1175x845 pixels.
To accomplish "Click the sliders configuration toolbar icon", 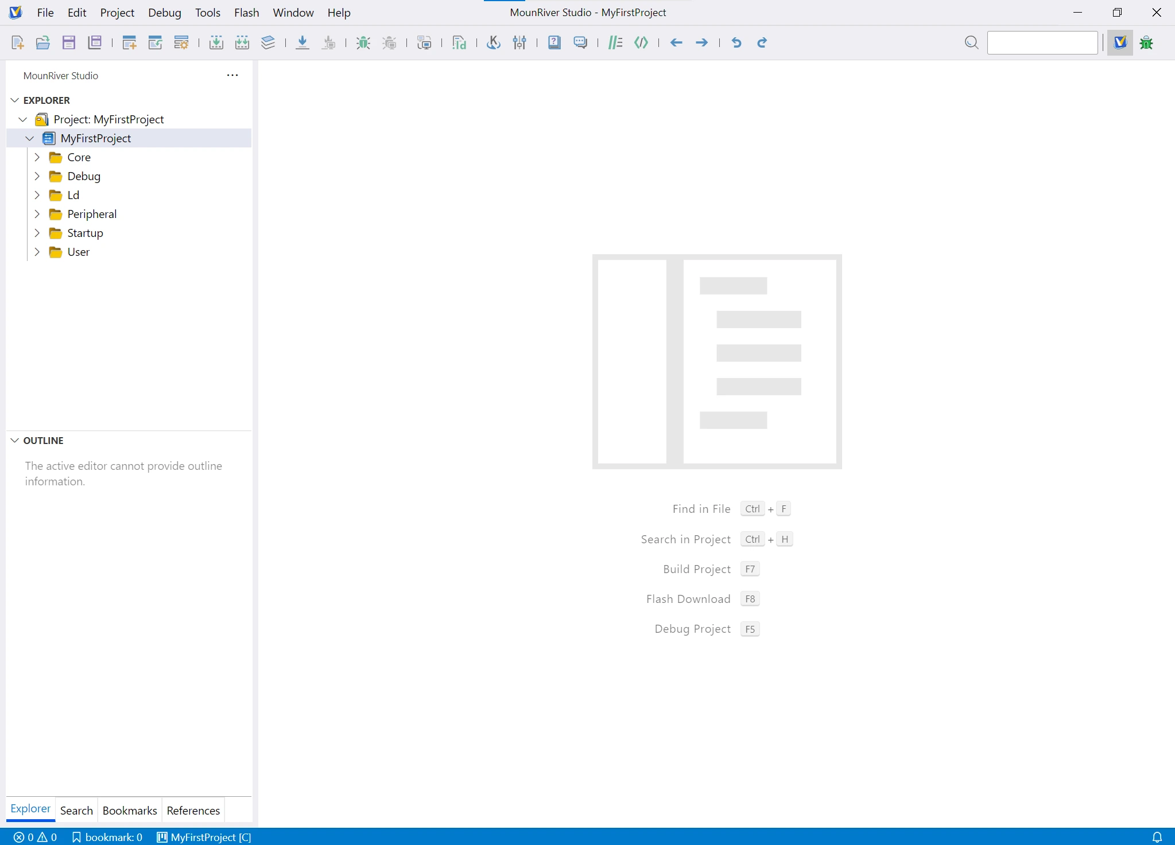I will pyautogui.click(x=520, y=42).
